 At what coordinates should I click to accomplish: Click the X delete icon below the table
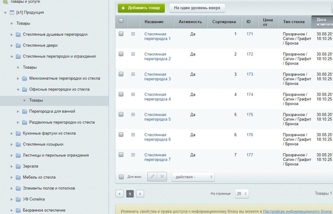click(162, 177)
